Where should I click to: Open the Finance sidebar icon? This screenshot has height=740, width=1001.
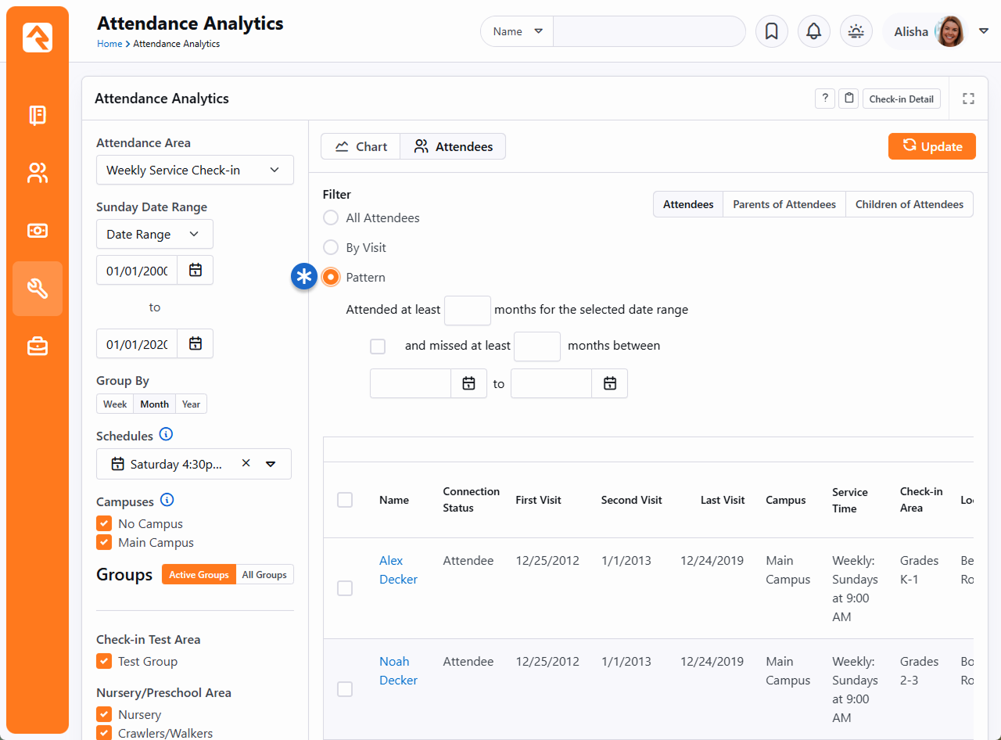pyautogui.click(x=38, y=231)
